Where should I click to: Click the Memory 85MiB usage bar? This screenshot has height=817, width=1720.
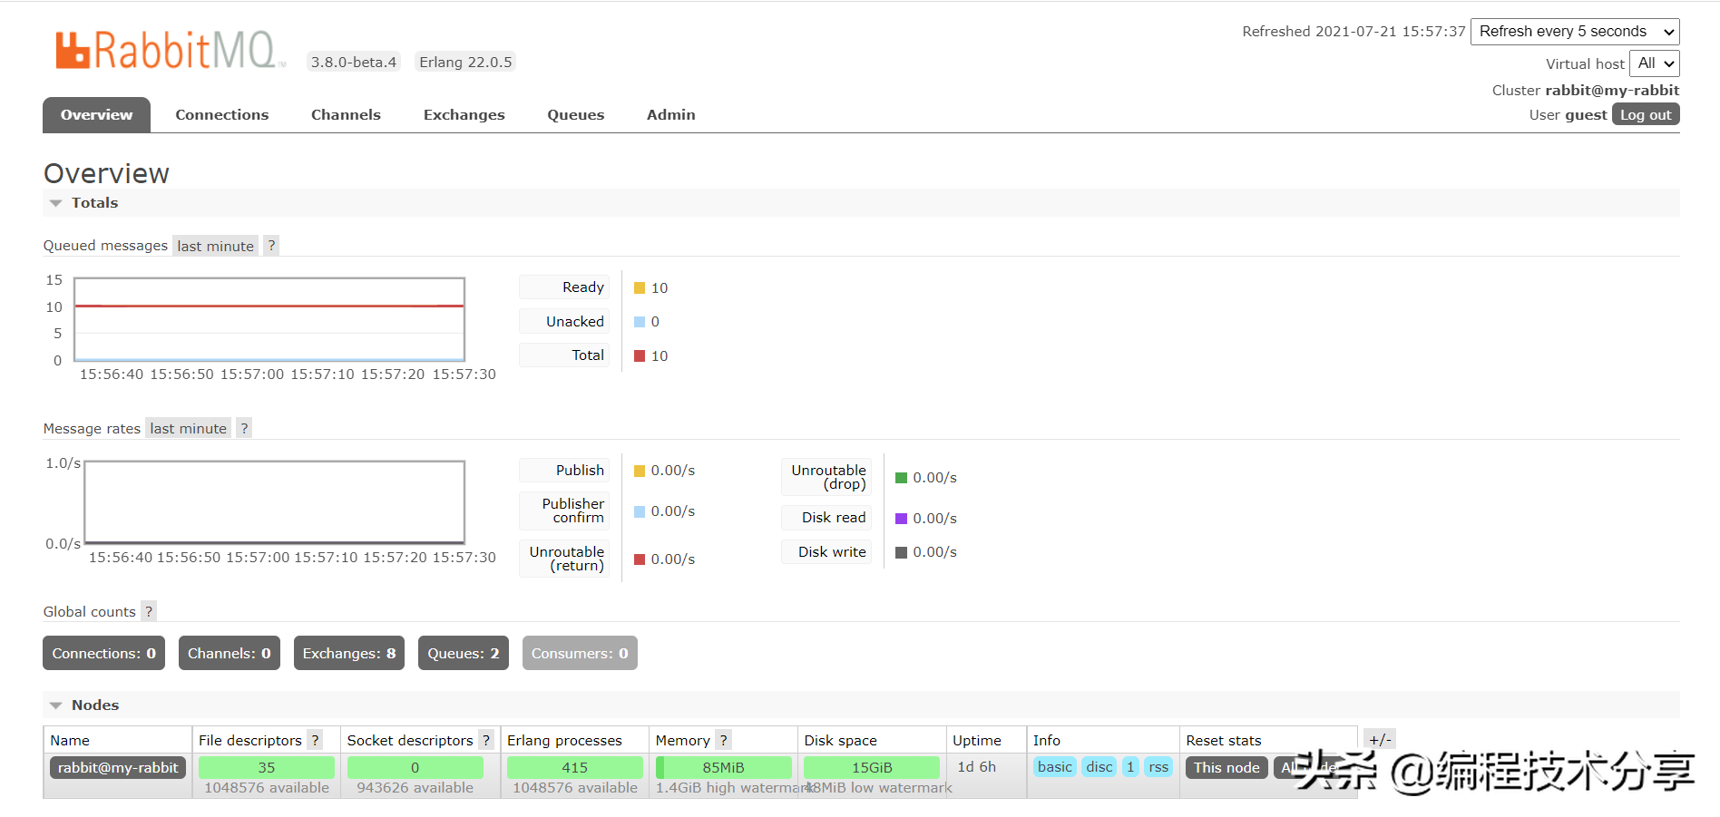pos(723,767)
